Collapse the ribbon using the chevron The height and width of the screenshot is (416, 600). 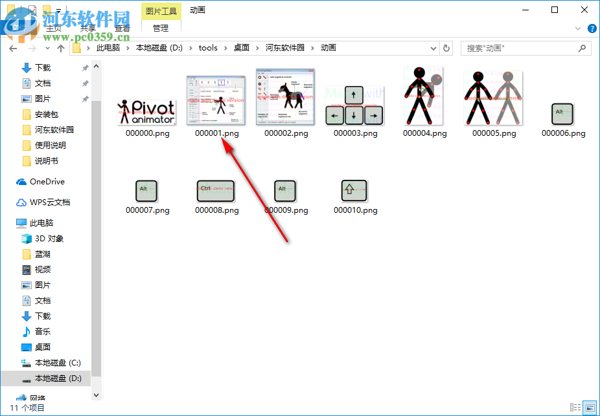coord(577,28)
